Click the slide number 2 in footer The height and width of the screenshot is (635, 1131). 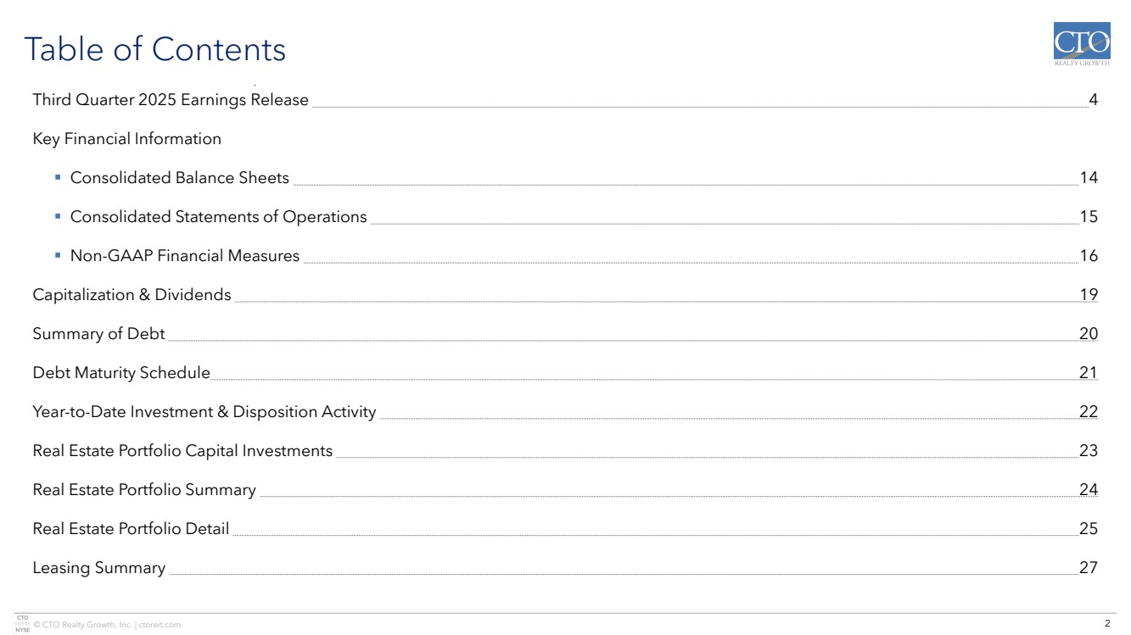(1107, 624)
